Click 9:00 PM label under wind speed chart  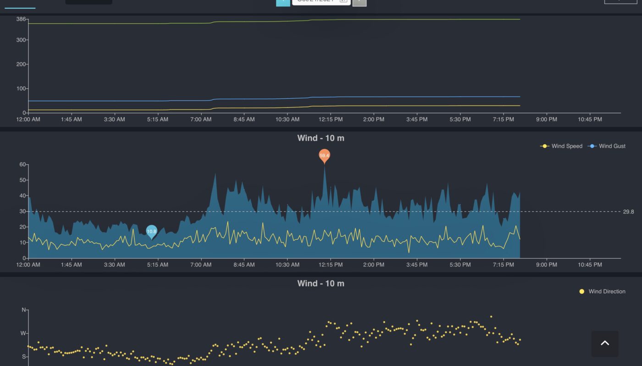click(547, 265)
